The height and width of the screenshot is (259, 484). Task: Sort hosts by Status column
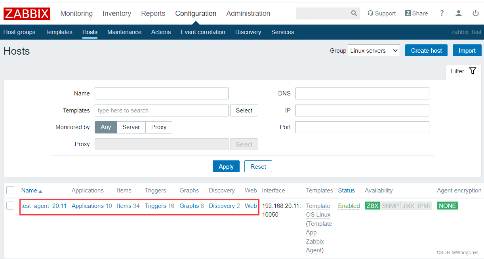(347, 190)
